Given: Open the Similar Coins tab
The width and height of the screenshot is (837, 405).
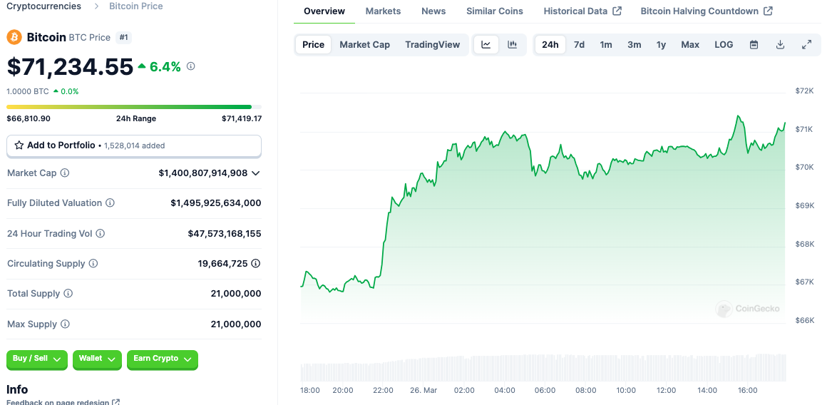Looking at the screenshot, I should [x=495, y=11].
